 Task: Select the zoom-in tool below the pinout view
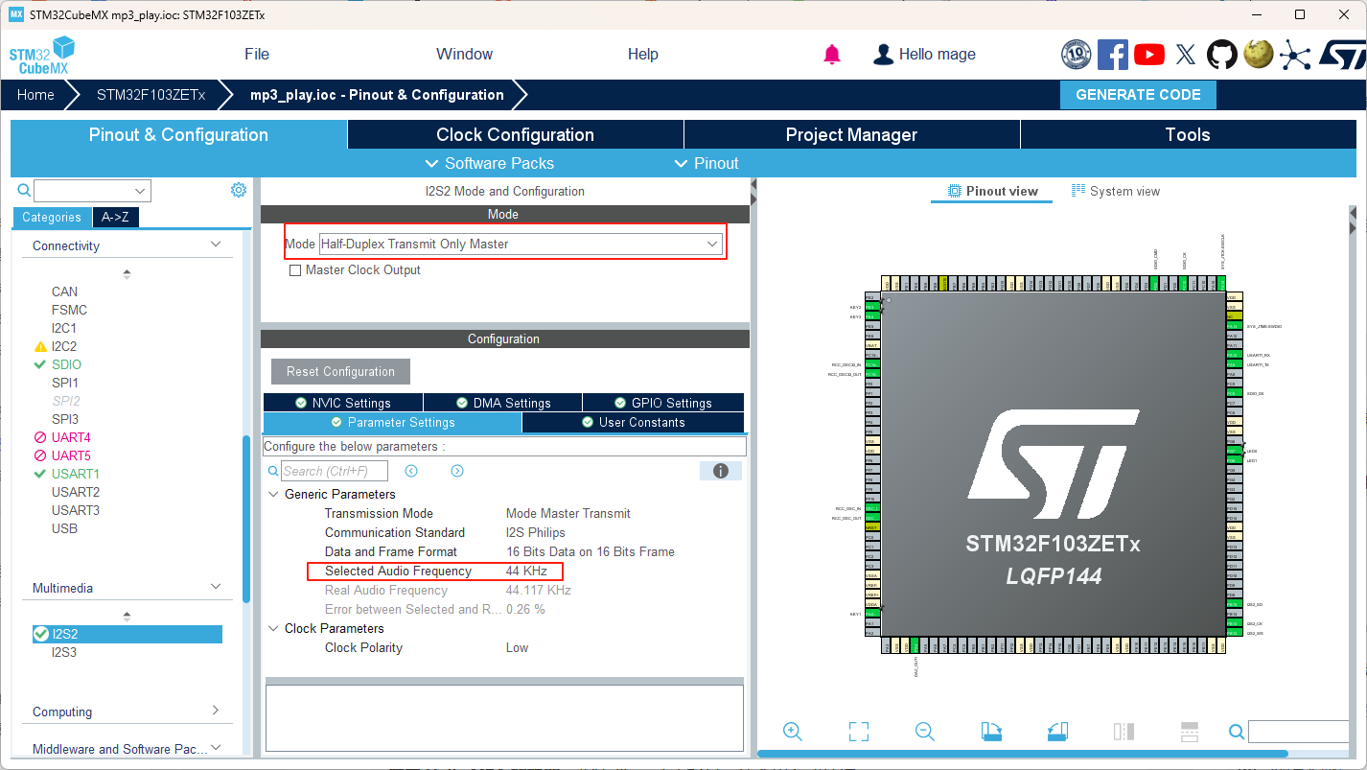(x=793, y=732)
